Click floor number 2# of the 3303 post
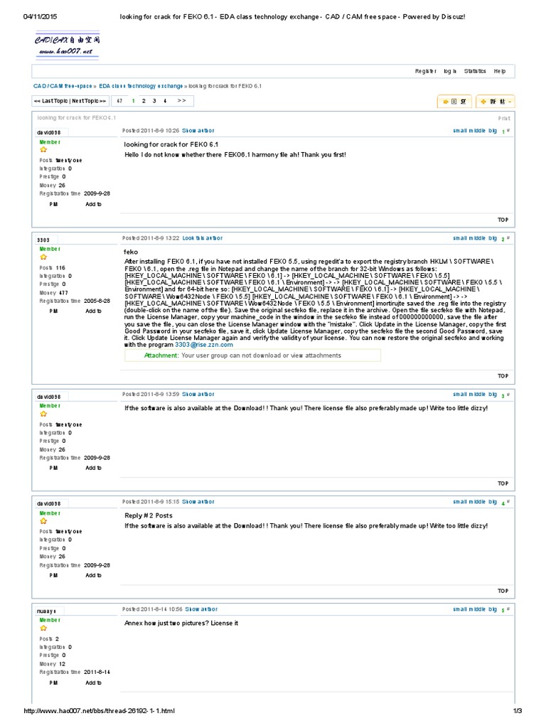Screen dimensions: 546x728 [505, 239]
